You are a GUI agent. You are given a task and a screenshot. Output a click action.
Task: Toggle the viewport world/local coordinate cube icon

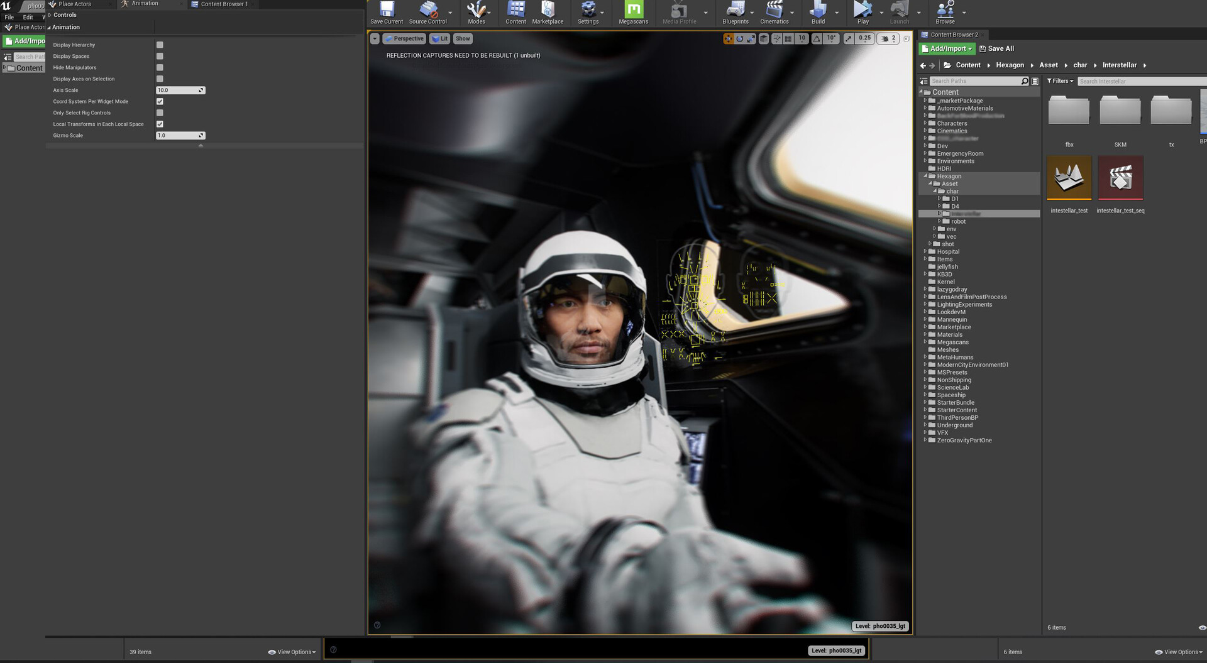click(x=764, y=39)
